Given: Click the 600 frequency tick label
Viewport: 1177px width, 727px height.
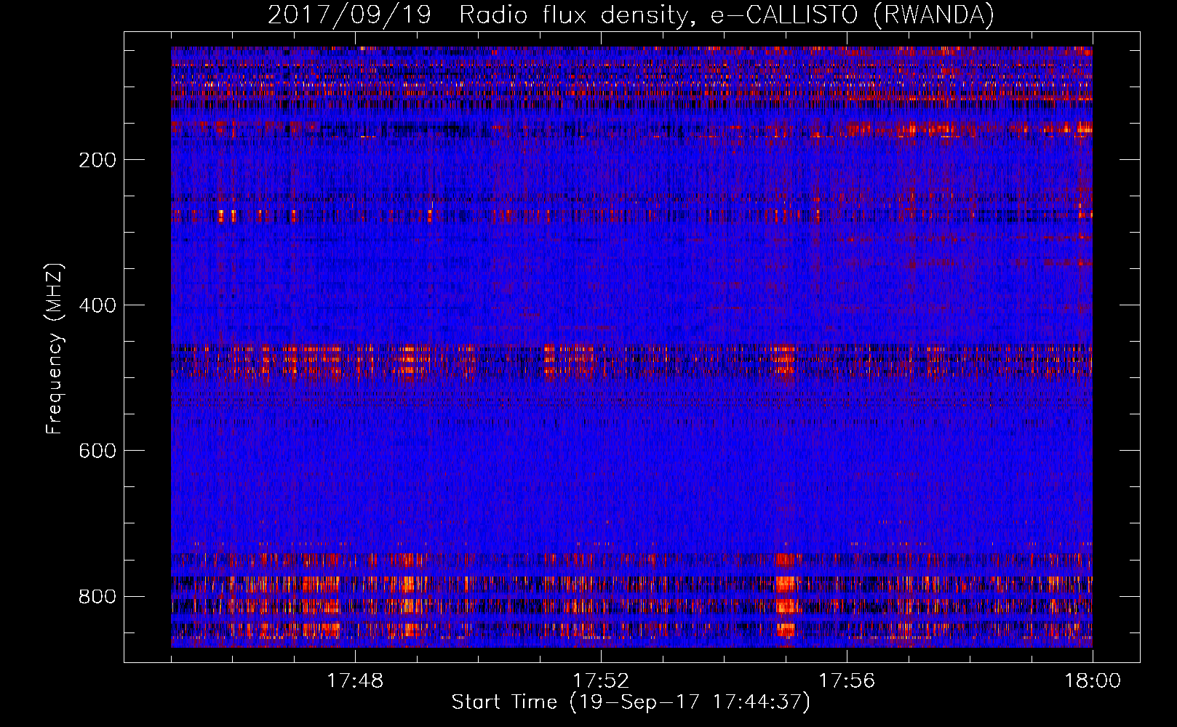Looking at the screenshot, I should [97, 451].
